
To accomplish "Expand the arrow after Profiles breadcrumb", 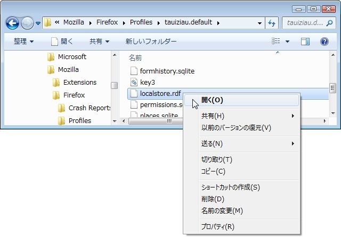I will [x=159, y=23].
